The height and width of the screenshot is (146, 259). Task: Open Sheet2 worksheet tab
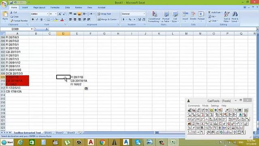pyautogui.click(x=59, y=133)
